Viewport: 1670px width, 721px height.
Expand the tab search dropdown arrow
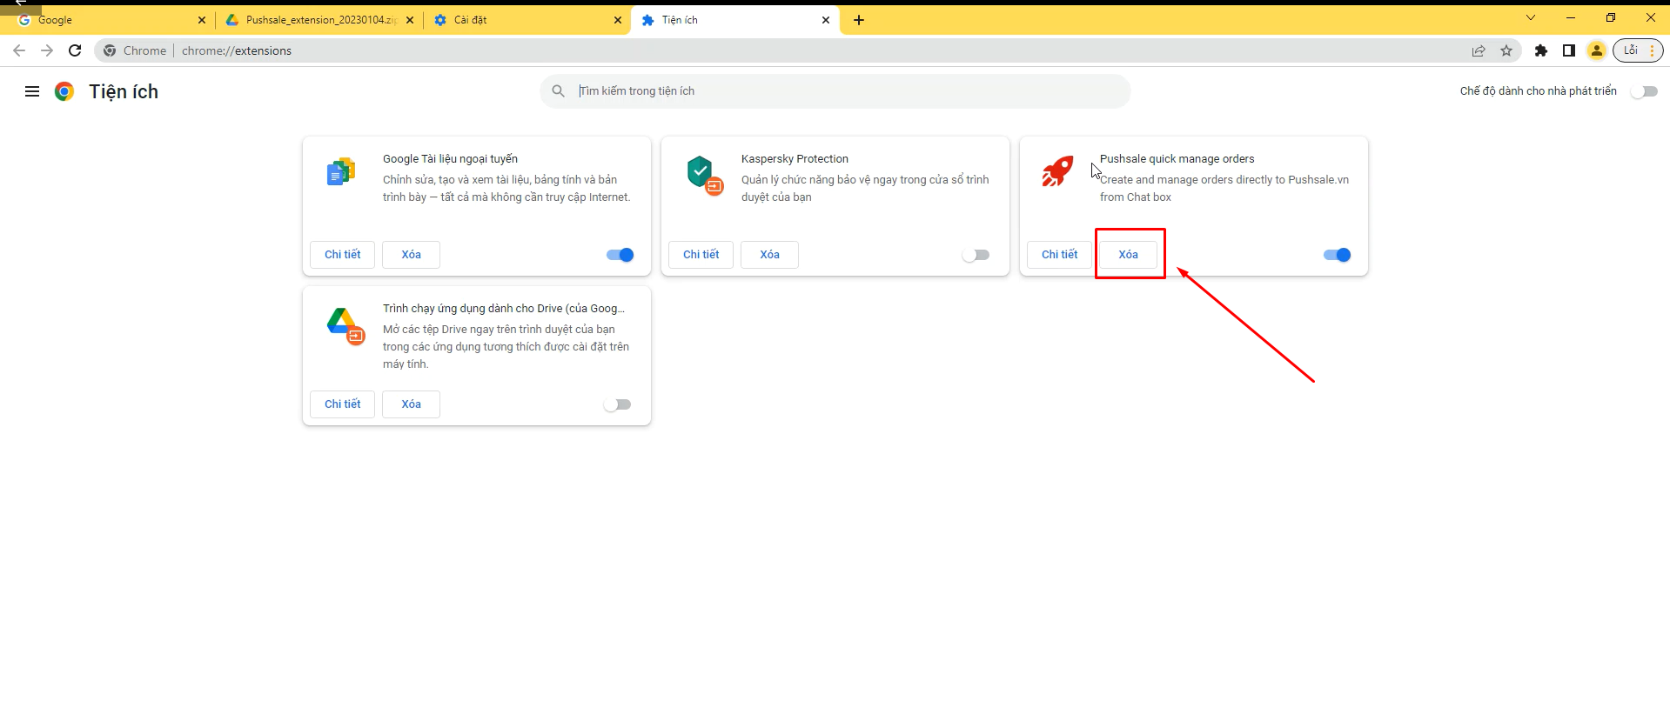(x=1530, y=18)
